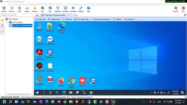Open the MultiExec toolbar icon

click(58, 9)
